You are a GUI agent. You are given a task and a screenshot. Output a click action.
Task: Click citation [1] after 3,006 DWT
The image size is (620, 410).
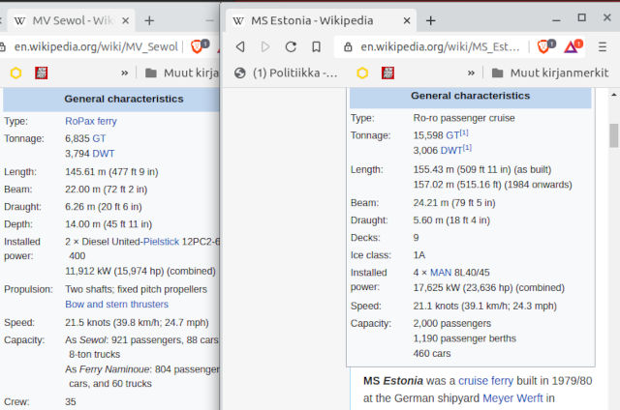pyautogui.click(x=467, y=148)
